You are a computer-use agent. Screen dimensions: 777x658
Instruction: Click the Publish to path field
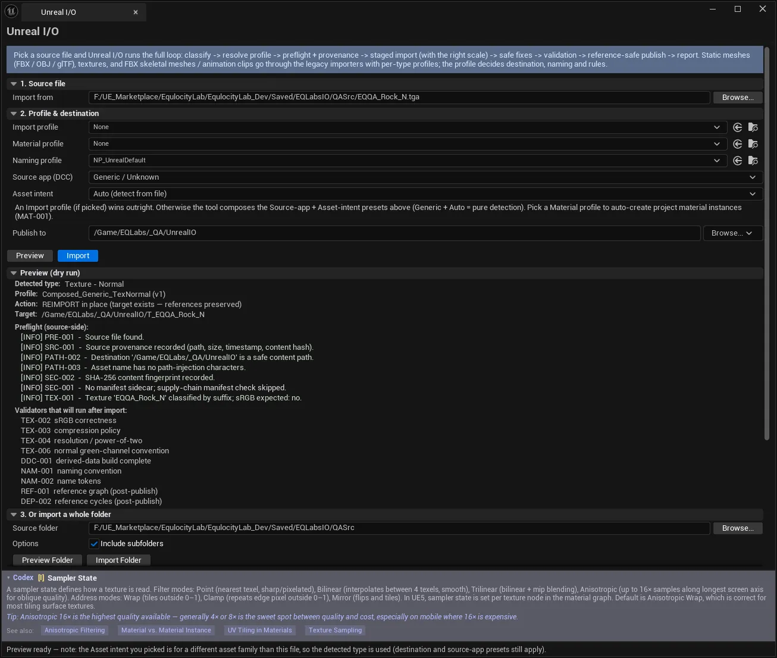point(394,233)
